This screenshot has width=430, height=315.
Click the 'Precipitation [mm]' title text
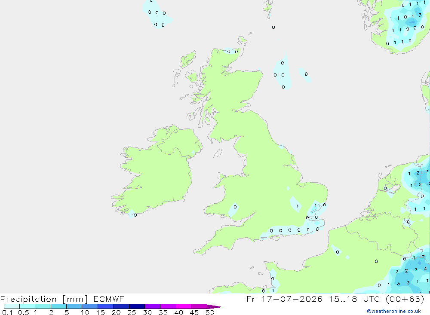coord(44,299)
